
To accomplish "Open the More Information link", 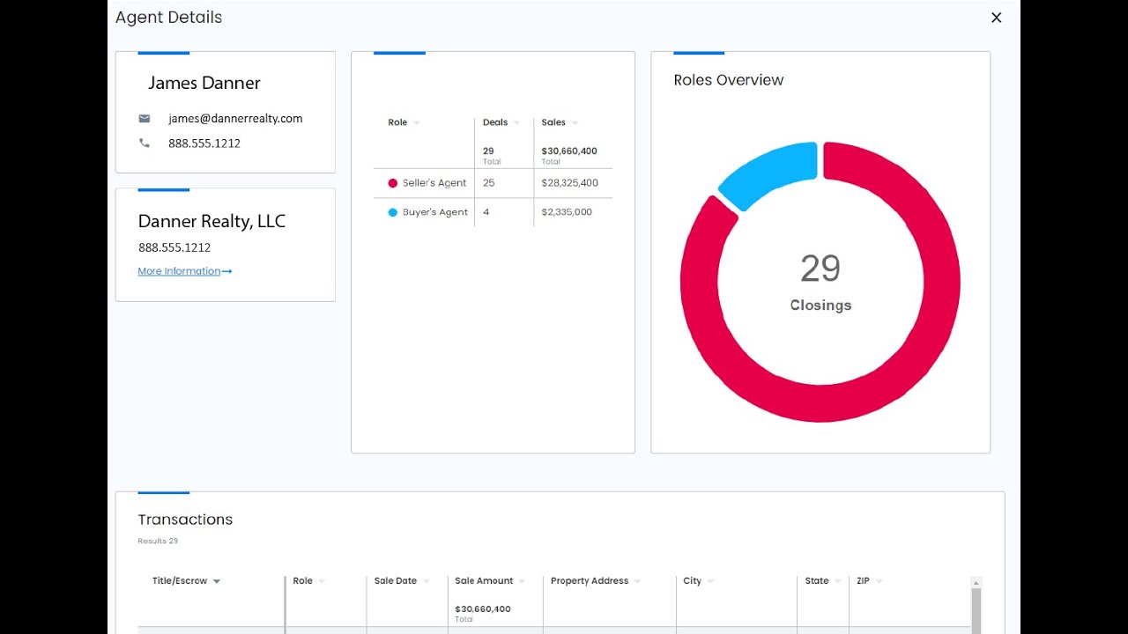I will [179, 271].
